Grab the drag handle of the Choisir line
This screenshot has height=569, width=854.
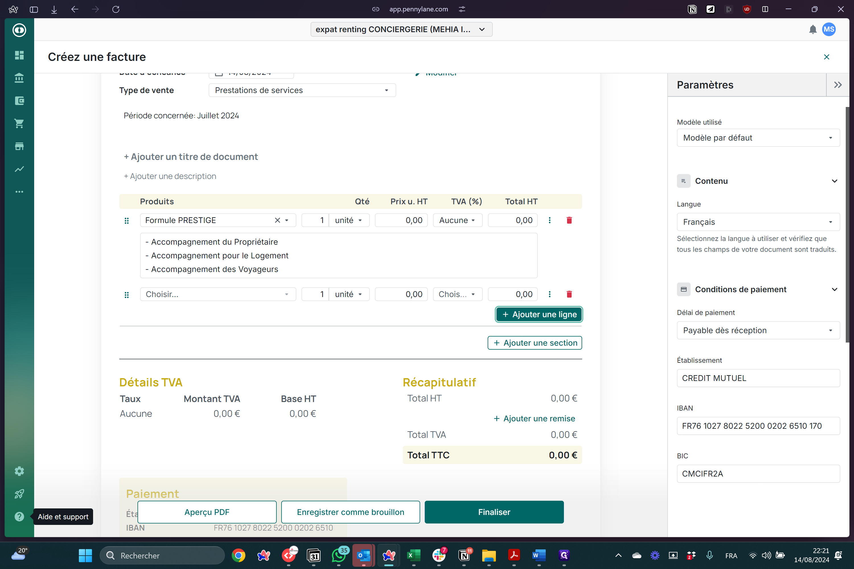click(x=127, y=295)
